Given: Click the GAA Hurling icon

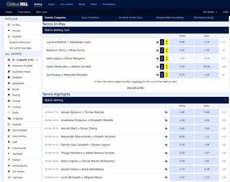Looking at the screenshot, I should point(9,136).
